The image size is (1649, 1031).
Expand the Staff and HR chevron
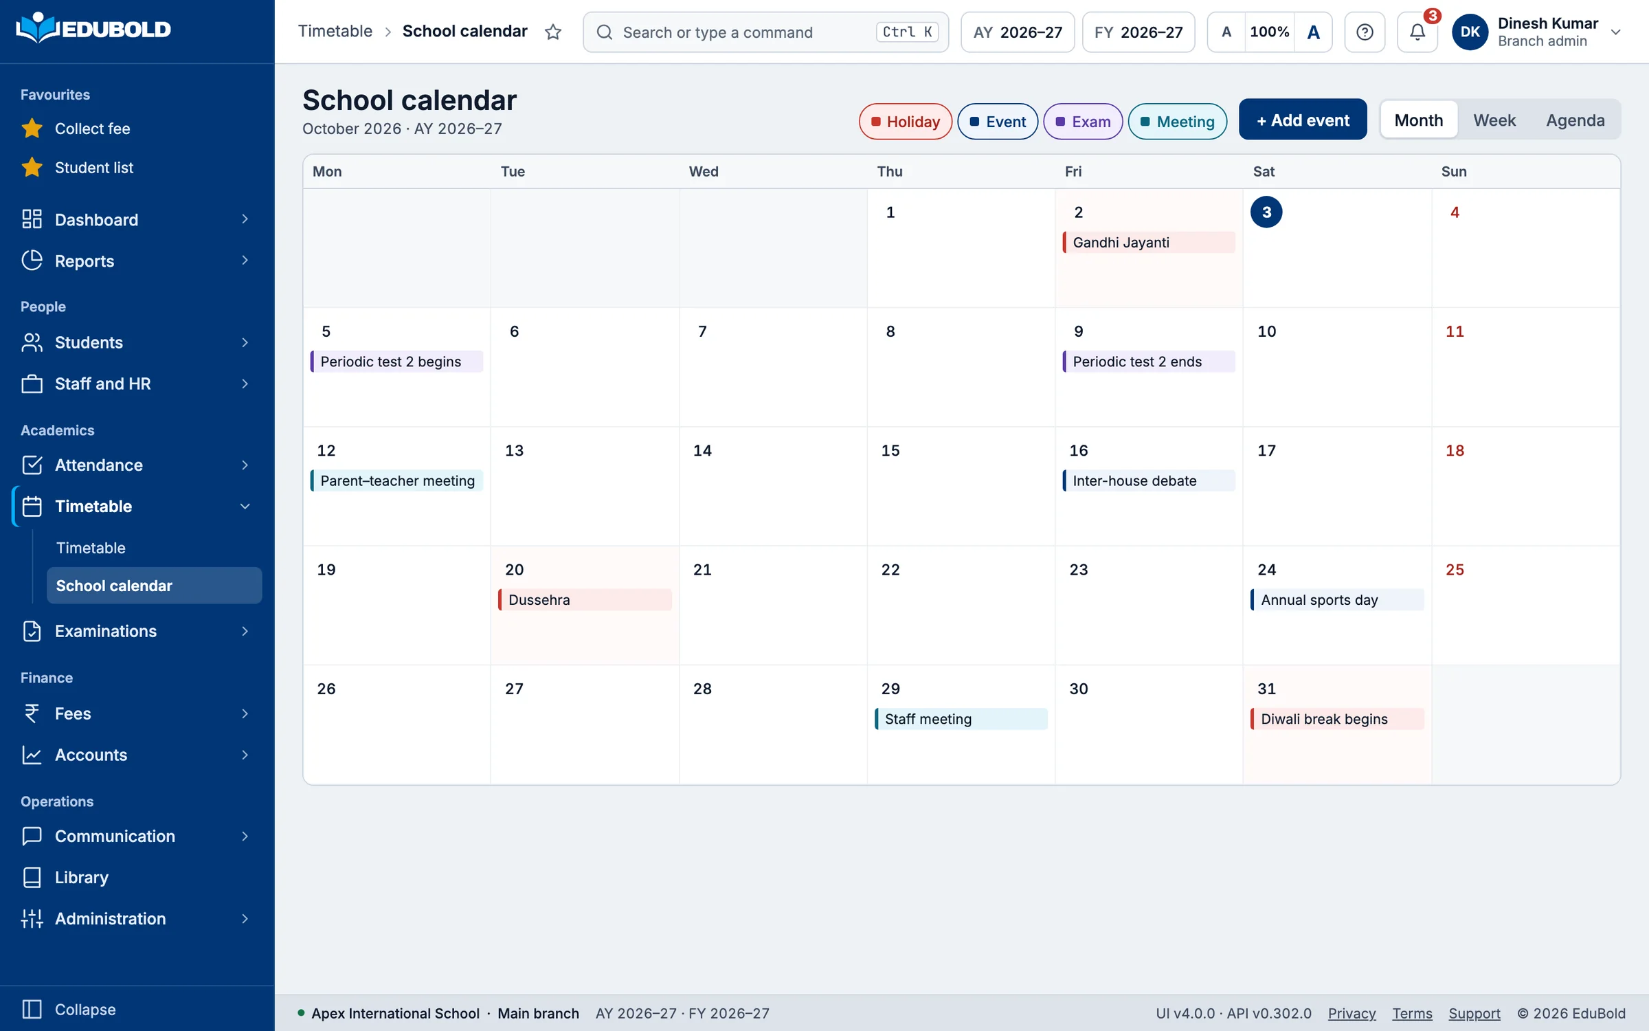point(245,384)
